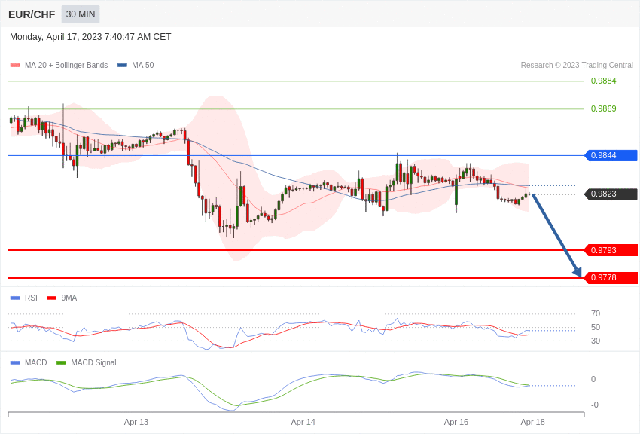
Task: Click the 0.9869 resistance level label
Action: (x=603, y=108)
